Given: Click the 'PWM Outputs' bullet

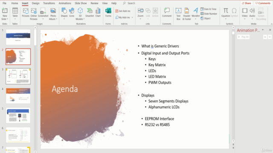Looking at the screenshot, I should 160,82.
